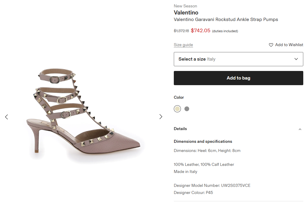Show the previous product image
308x204 pixels.
pyautogui.click(x=7, y=117)
